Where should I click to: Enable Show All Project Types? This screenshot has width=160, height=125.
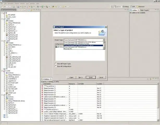click(56, 64)
